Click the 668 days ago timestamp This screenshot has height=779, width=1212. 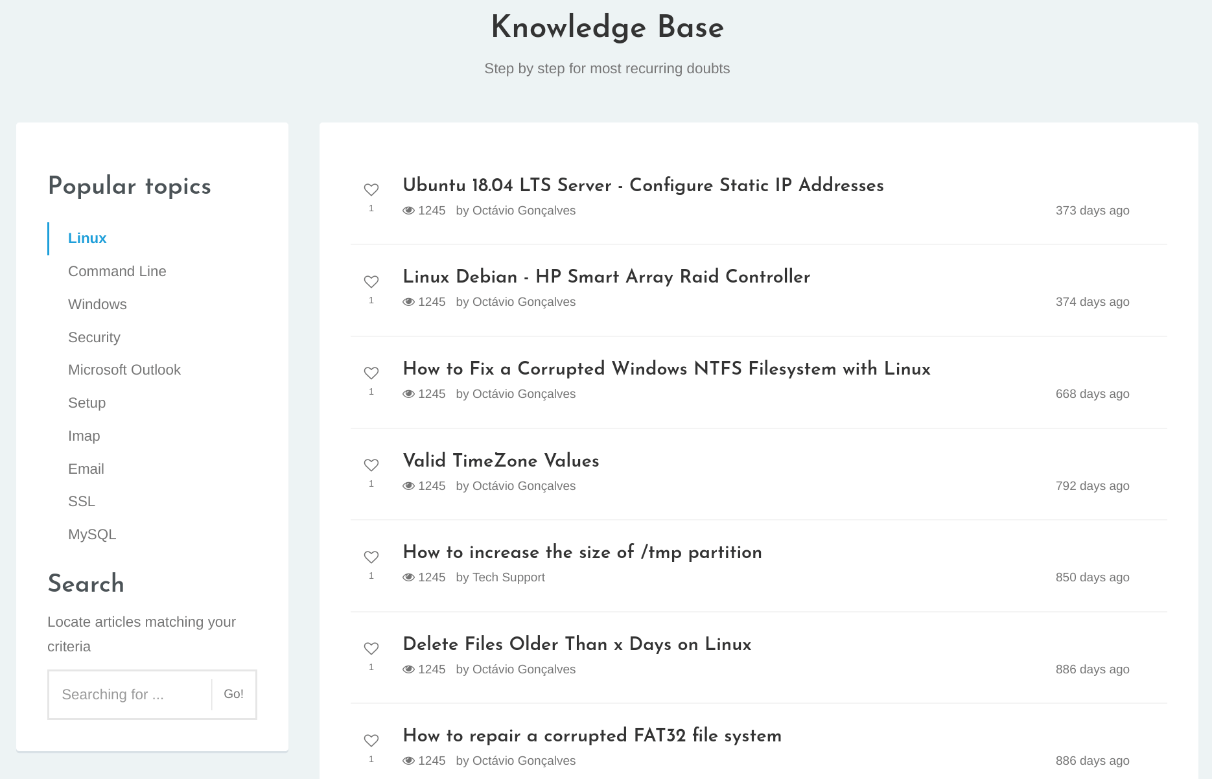pos(1093,394)
